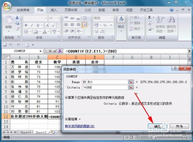The height and width of the screenshot is (142, 193).
Task: Click the Criteria input field
Action: (x=105, y=87)
